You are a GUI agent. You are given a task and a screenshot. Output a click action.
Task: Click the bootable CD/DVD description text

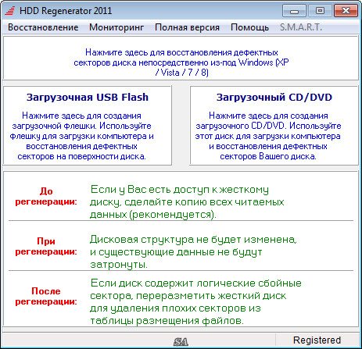pos(268,136)
